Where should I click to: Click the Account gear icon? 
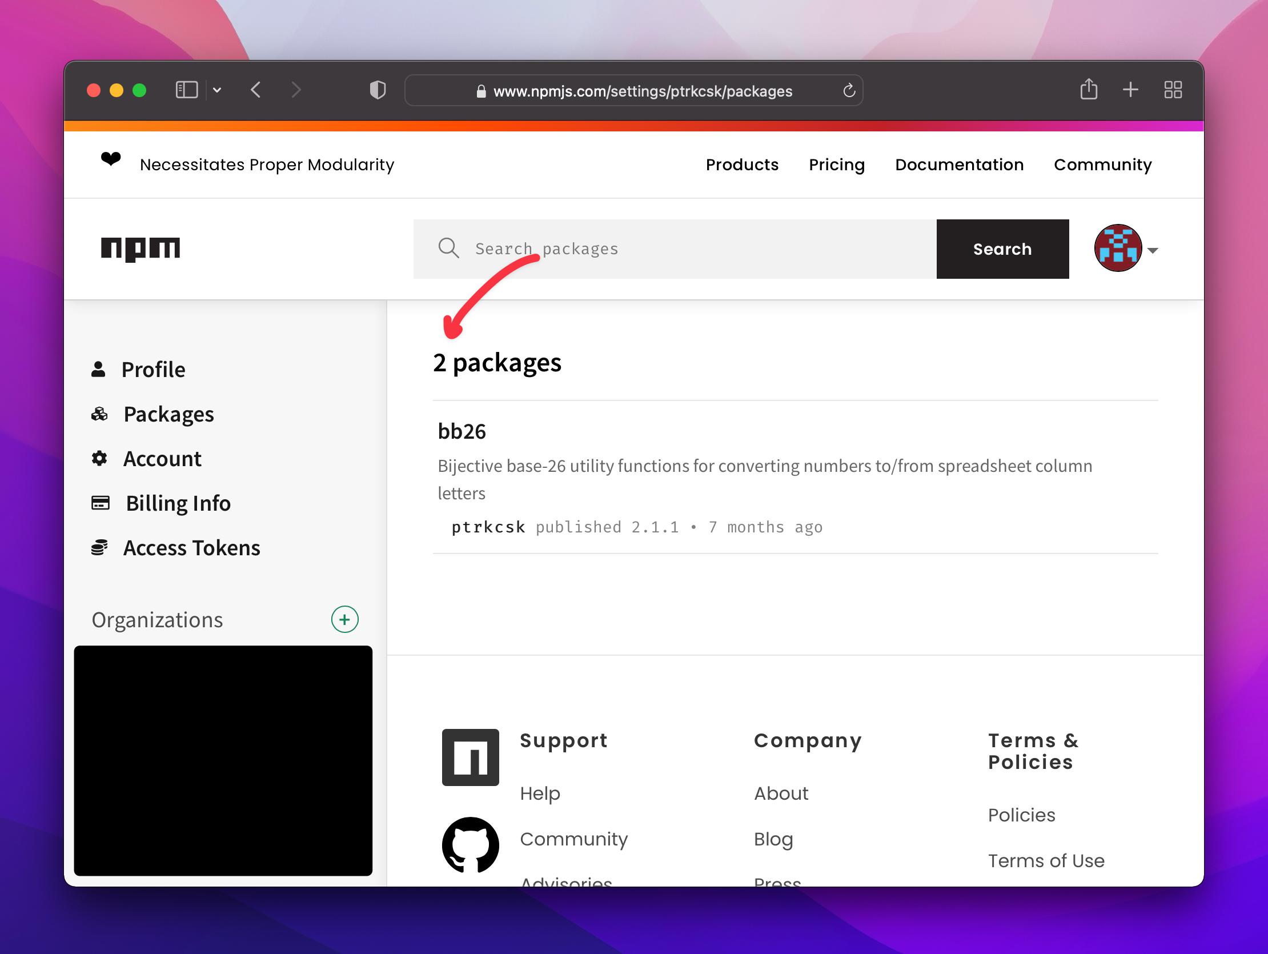point(99,457)
